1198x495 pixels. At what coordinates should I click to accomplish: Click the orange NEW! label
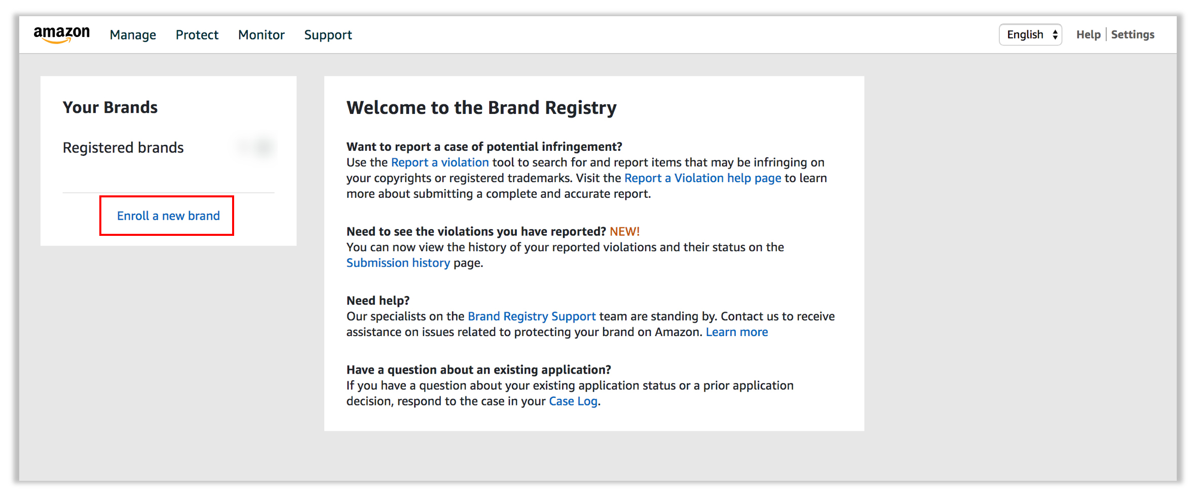tap(624, 231)
